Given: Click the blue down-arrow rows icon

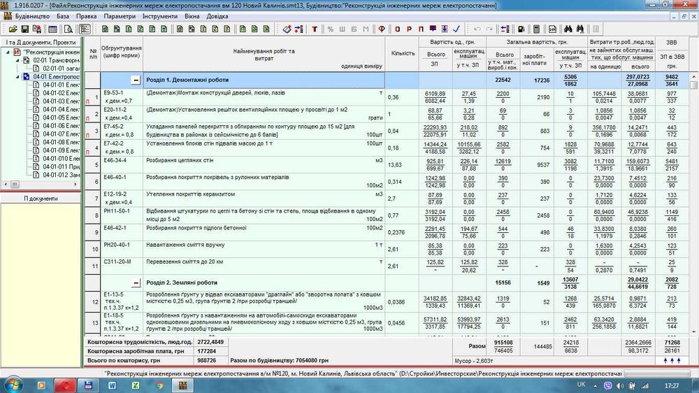Looking at the screenshot, I should pyautogui.click(x=445, y=29).
